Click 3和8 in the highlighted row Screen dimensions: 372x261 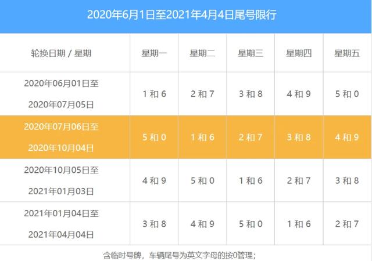click(x=299, y=137)
